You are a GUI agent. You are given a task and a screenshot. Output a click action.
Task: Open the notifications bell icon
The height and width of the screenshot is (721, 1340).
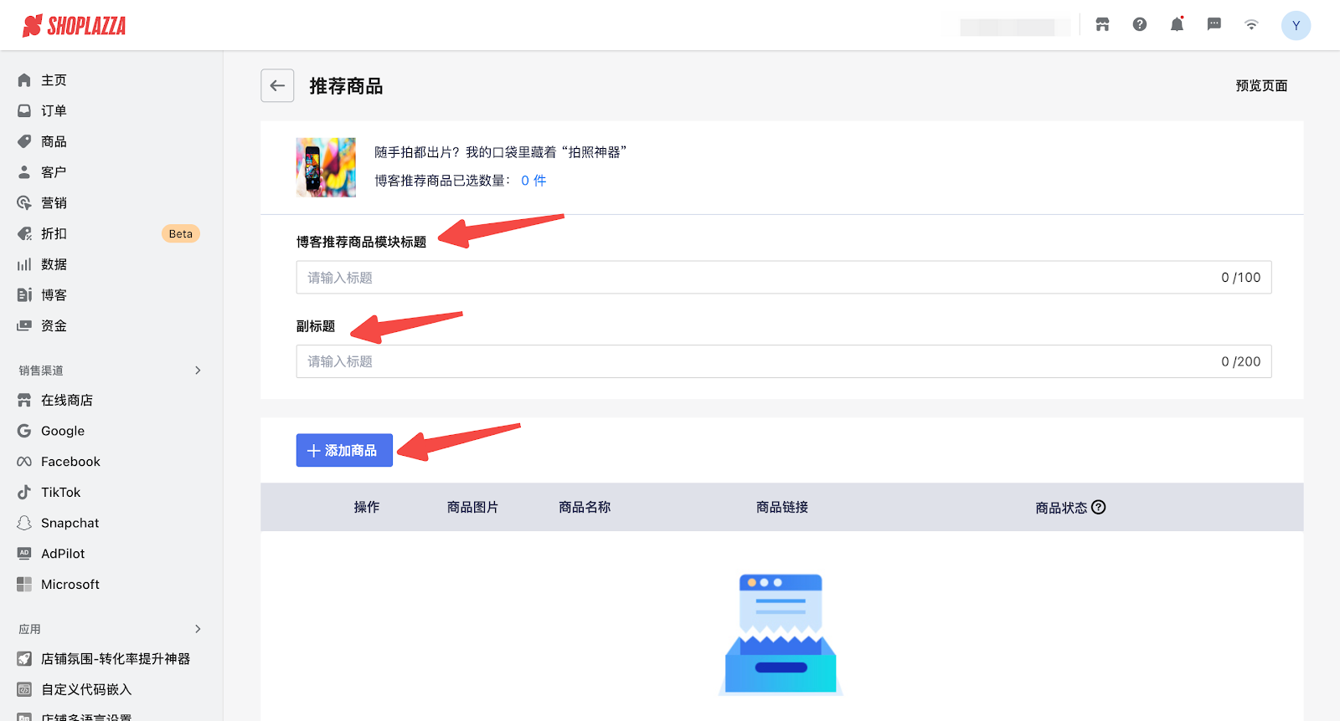(1177, 25)
